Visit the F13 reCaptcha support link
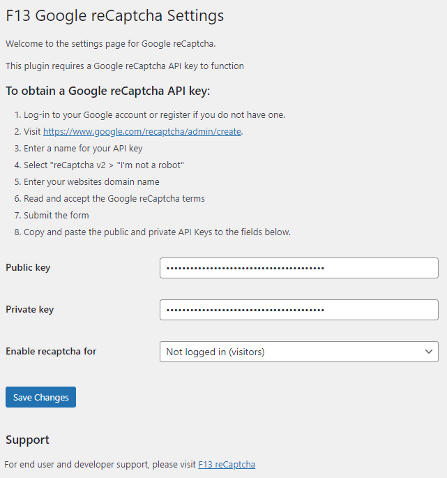 (227, 464)
